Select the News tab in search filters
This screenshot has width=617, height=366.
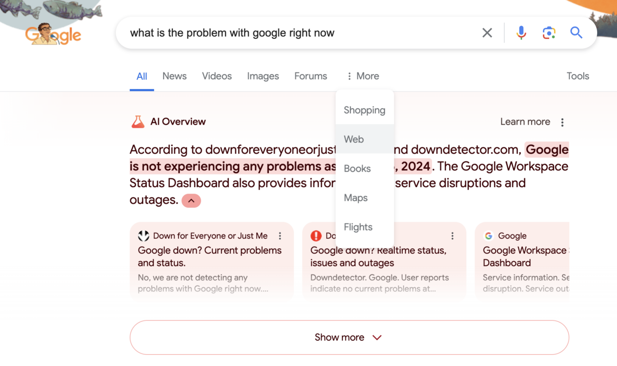(x=174, y=76)
